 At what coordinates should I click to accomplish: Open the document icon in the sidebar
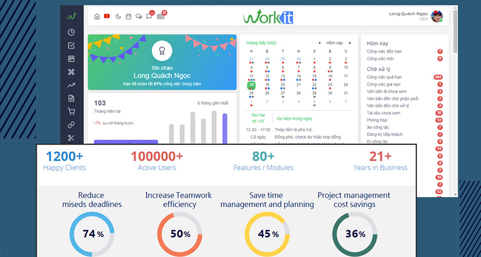[71, 98]
